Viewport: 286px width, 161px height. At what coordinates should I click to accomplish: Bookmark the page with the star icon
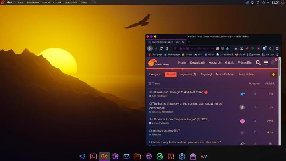click(228, 48)
